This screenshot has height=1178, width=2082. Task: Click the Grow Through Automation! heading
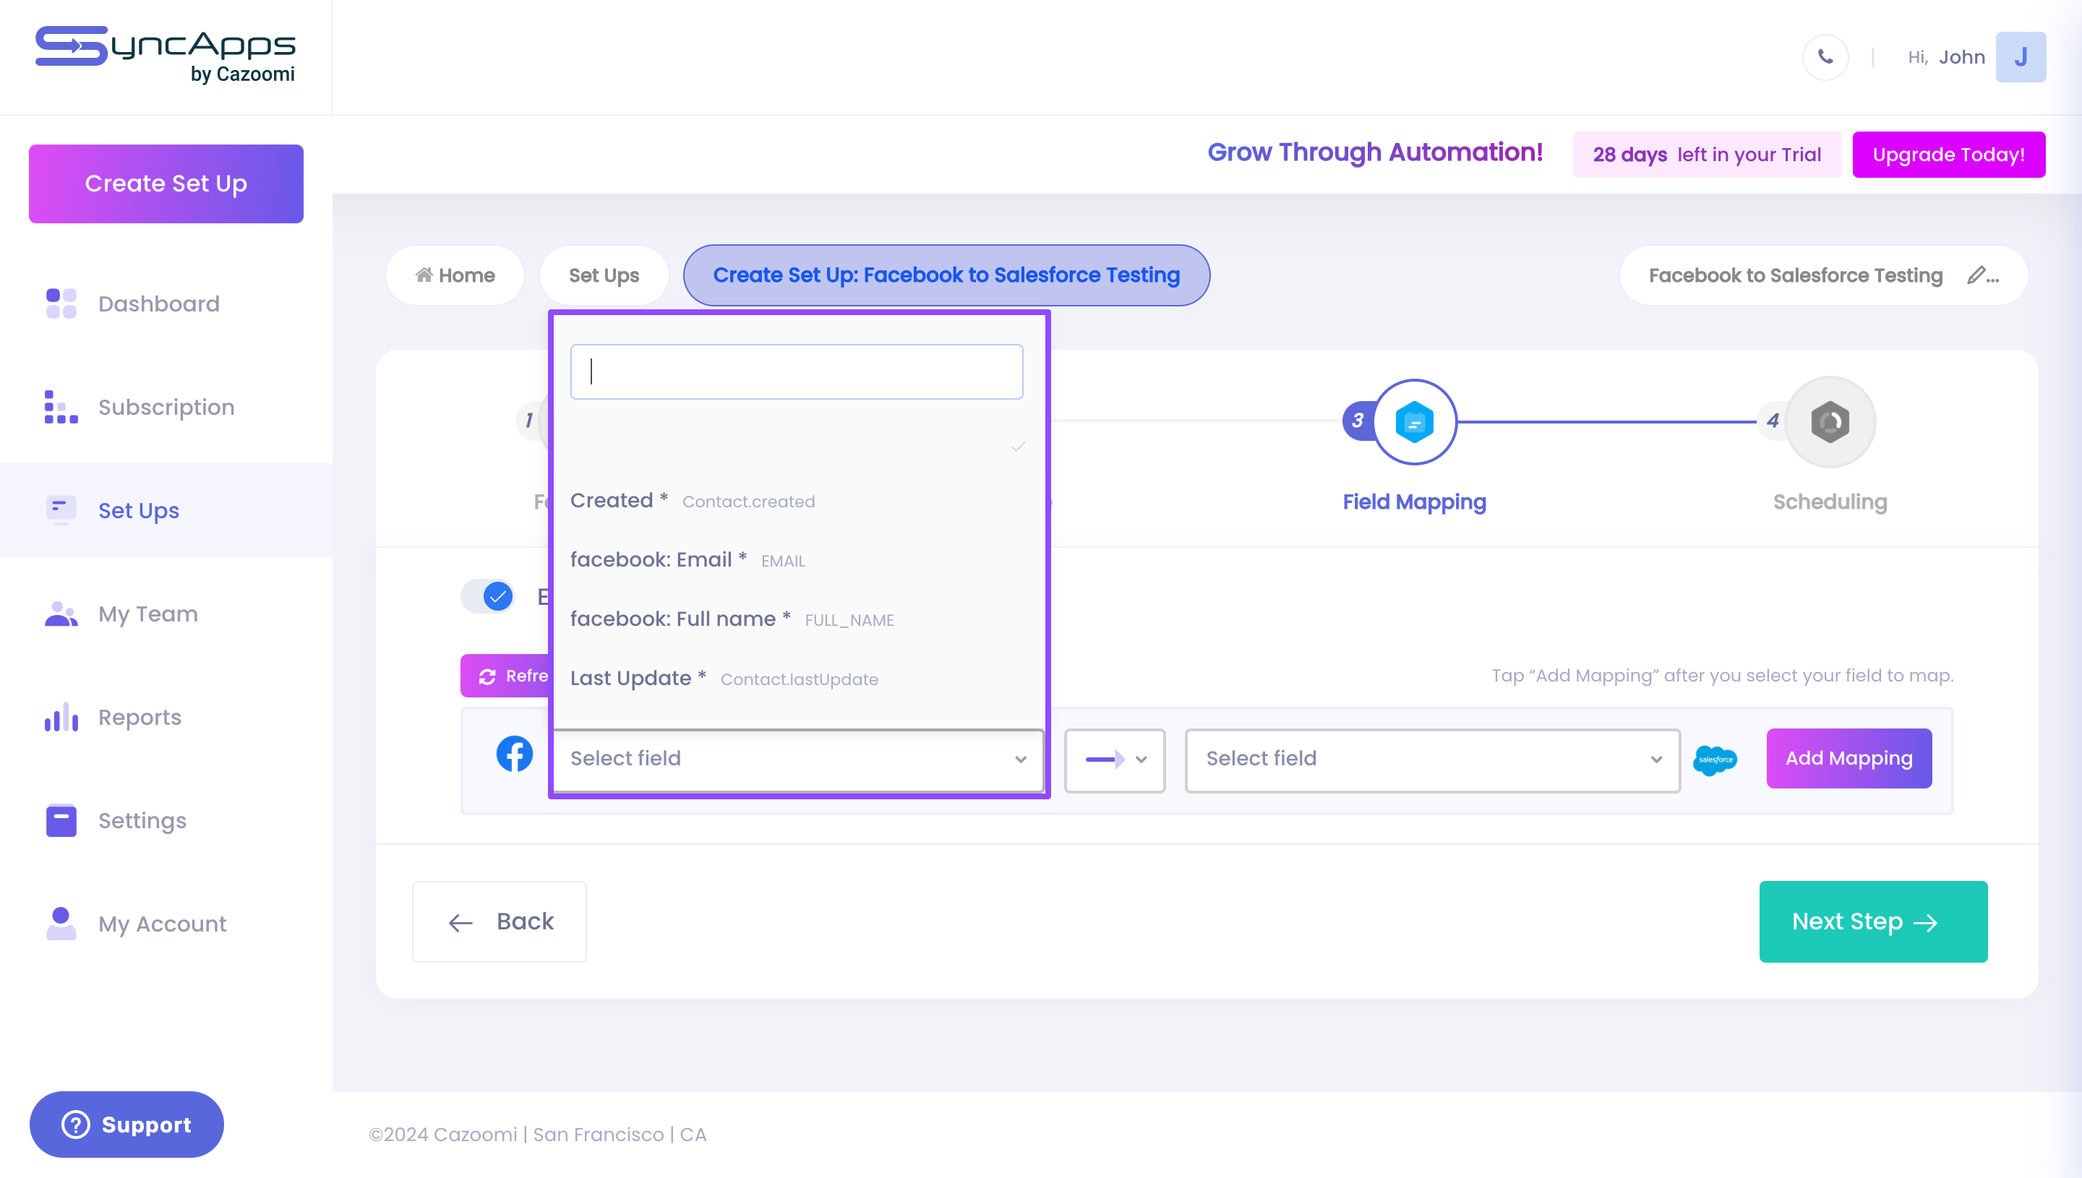pyautogui.click(x=1375, y=152)
